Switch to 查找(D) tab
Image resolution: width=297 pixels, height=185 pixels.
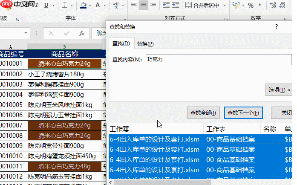[121, 43]
